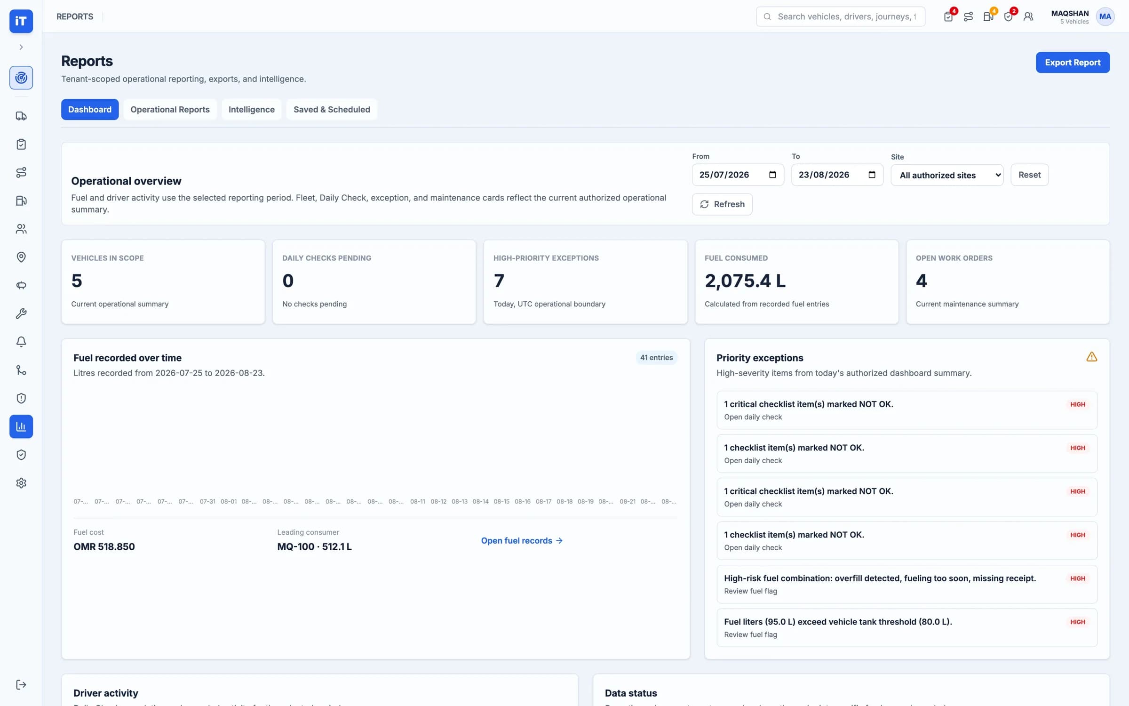Click the 2,075.4 L fuel consumed value
The width and height of the screenshot is (1129, 706).
click(x=745, y=281)
